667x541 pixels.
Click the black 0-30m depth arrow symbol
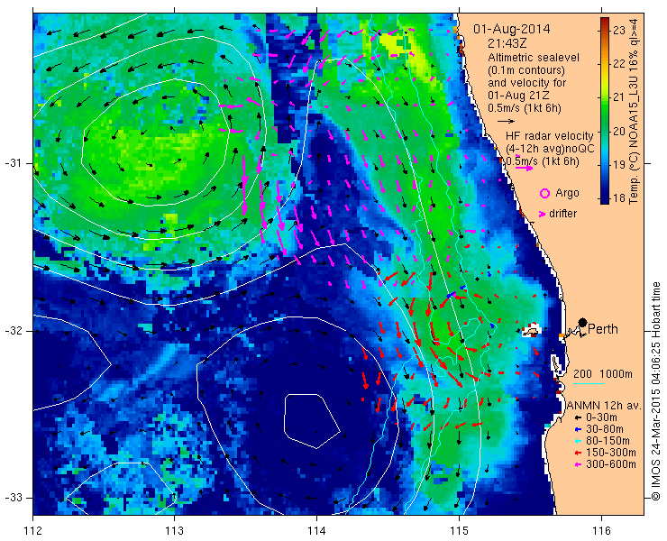tap(578, 418)
